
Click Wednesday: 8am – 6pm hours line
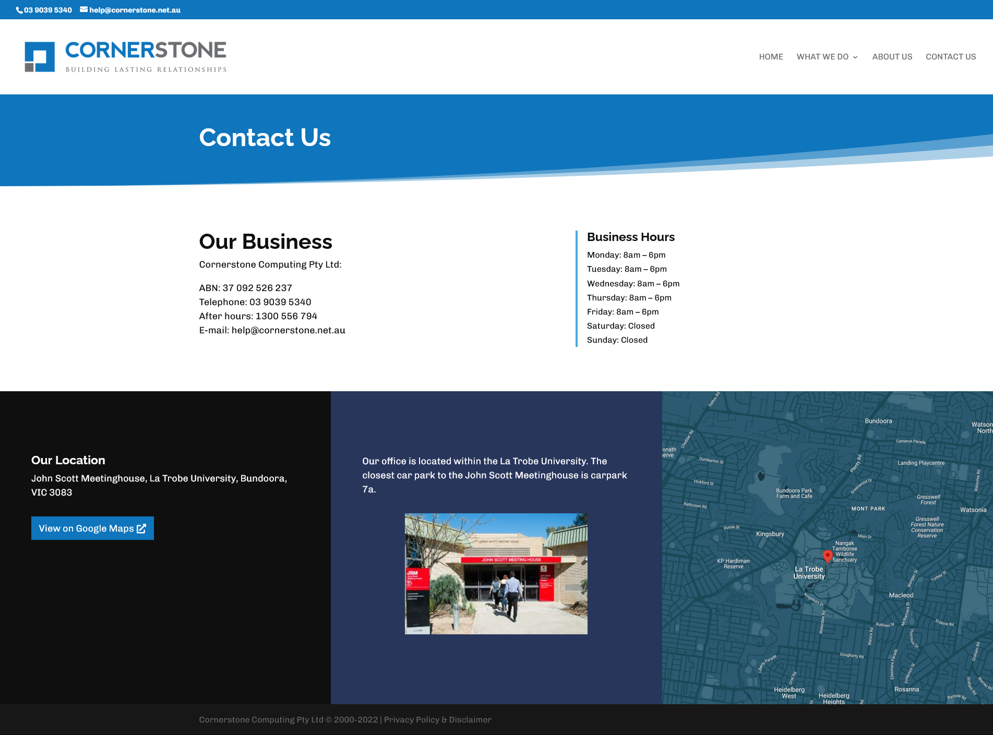(x=633, y=284)
